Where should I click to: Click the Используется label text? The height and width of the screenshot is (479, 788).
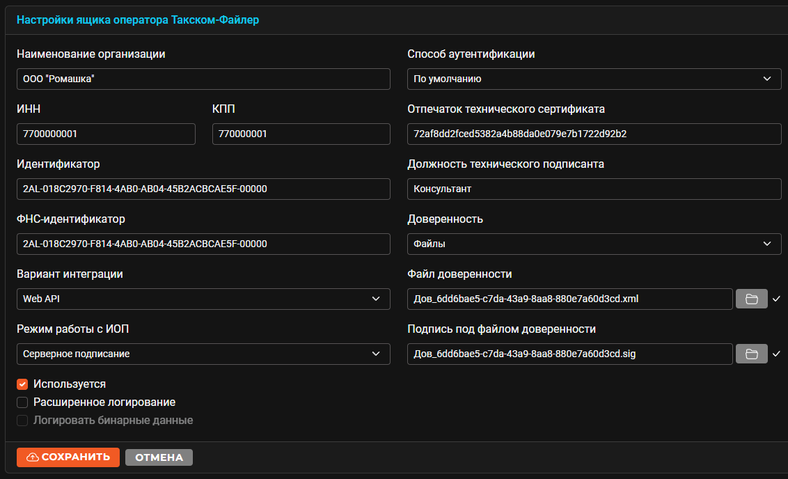70,384
